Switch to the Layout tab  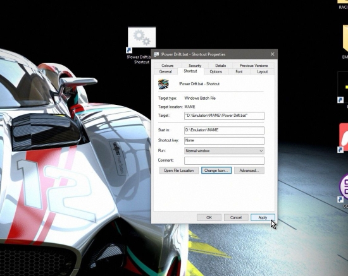pos(263,71)
